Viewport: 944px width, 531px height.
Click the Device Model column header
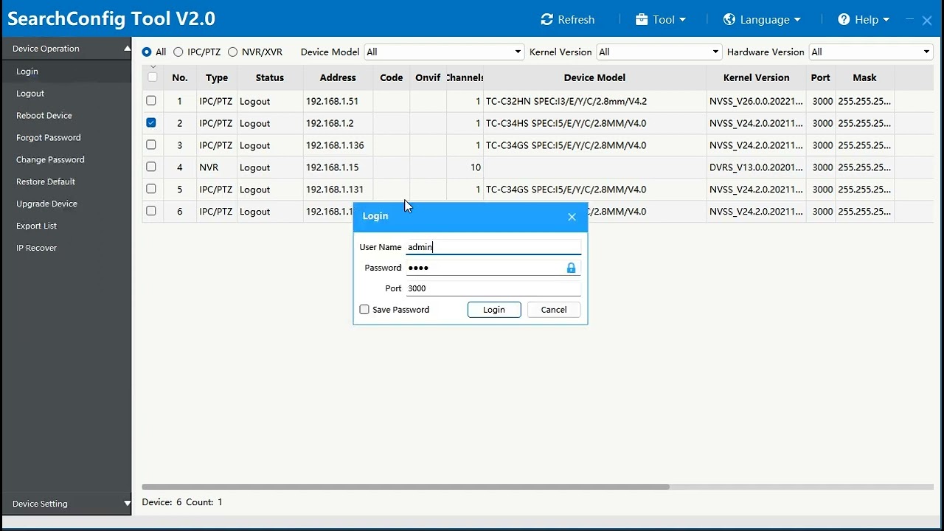[594, 77]
